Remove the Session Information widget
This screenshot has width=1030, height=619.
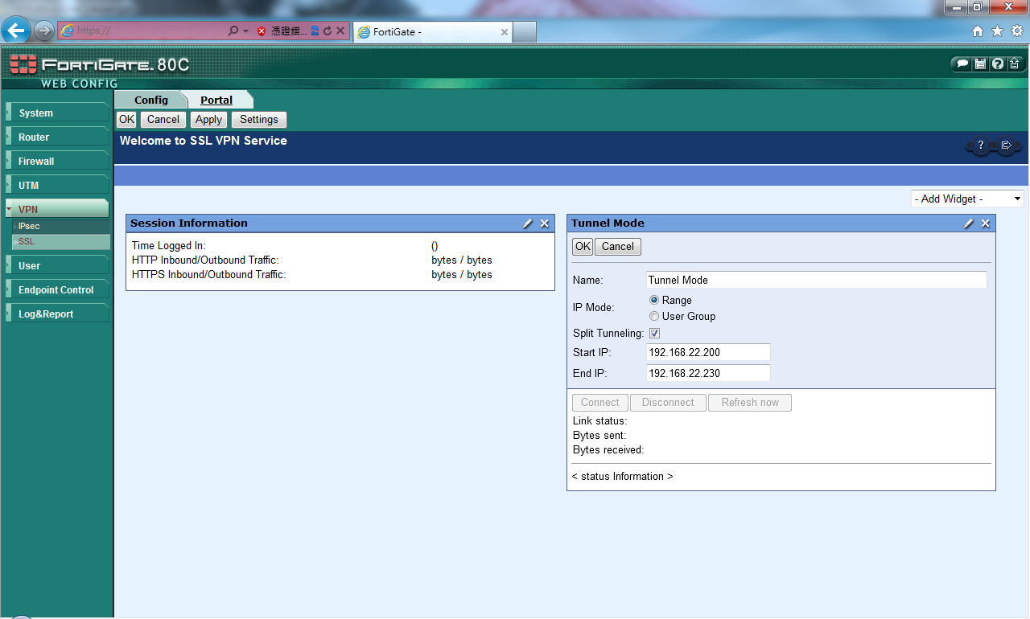(x=545, y=223)
